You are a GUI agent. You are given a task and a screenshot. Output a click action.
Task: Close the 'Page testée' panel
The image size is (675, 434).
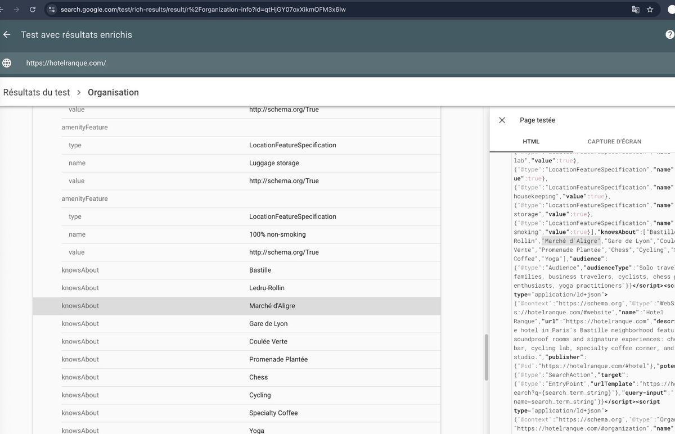coord(502,120)
